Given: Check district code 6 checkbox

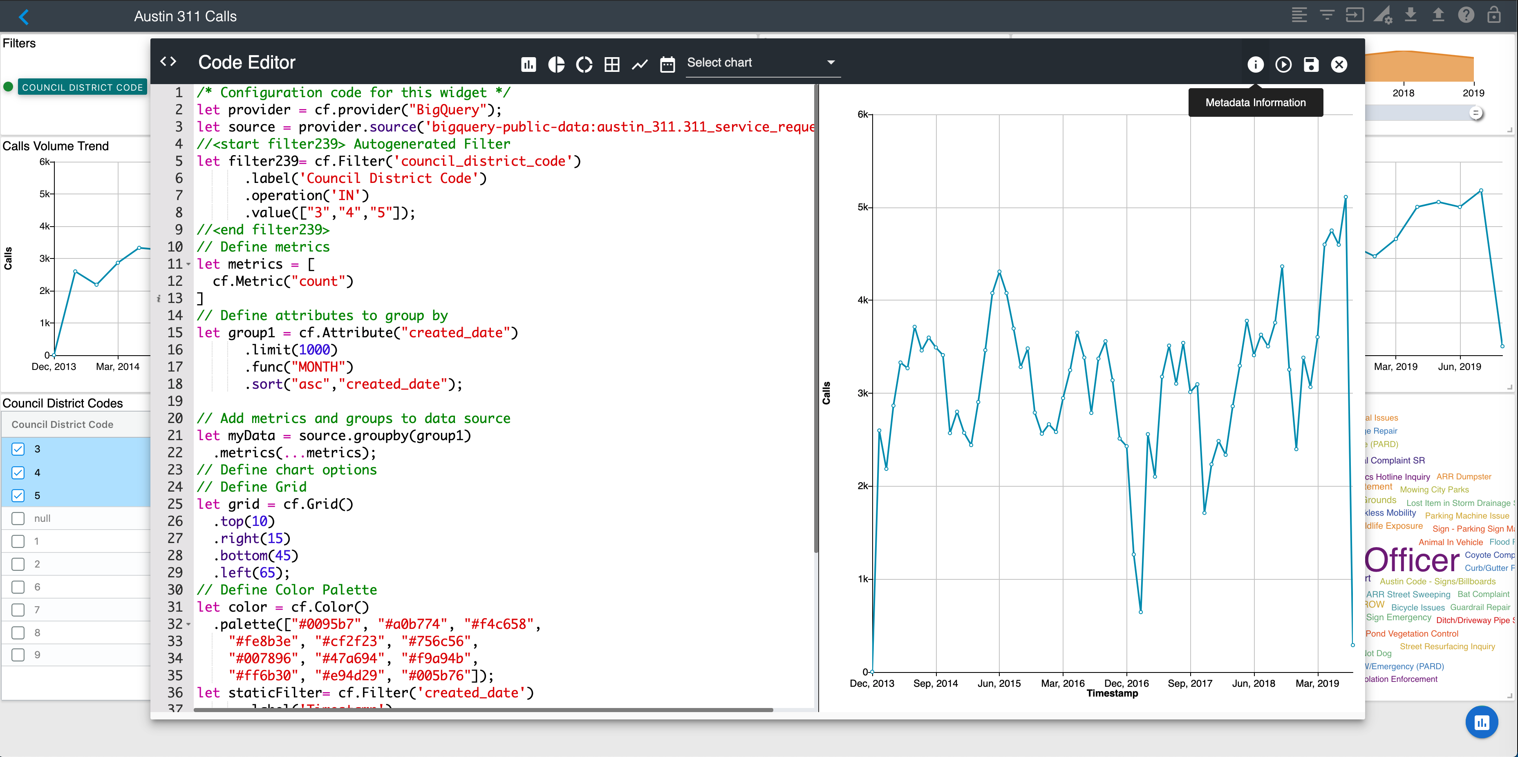Looking at the screenshot, I should pyautogui.click(x=18, y=587).
